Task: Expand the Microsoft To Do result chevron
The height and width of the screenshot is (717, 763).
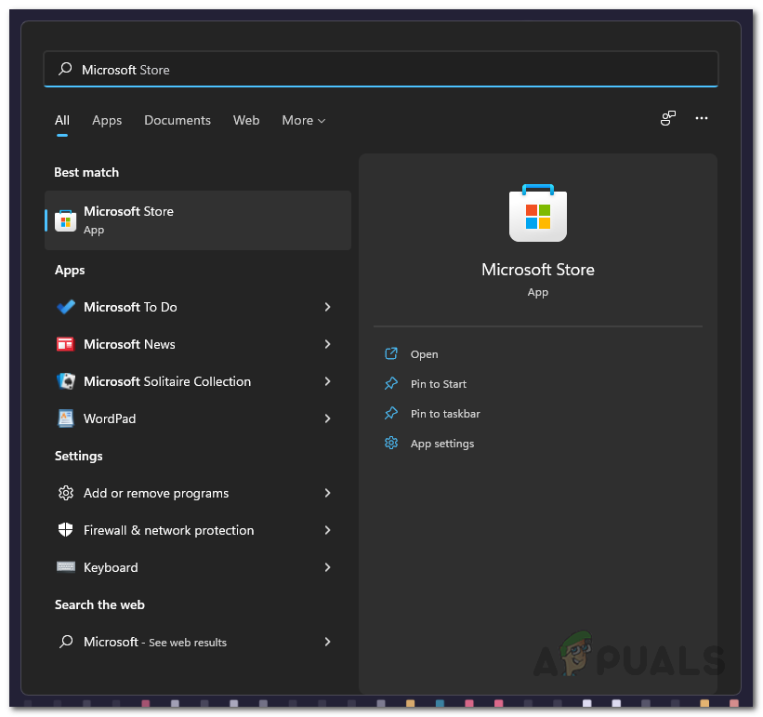Action: pyautogui.click(x=327, y=307)
